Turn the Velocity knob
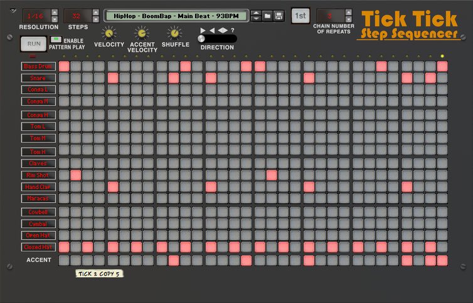 (x=109, y=33)
